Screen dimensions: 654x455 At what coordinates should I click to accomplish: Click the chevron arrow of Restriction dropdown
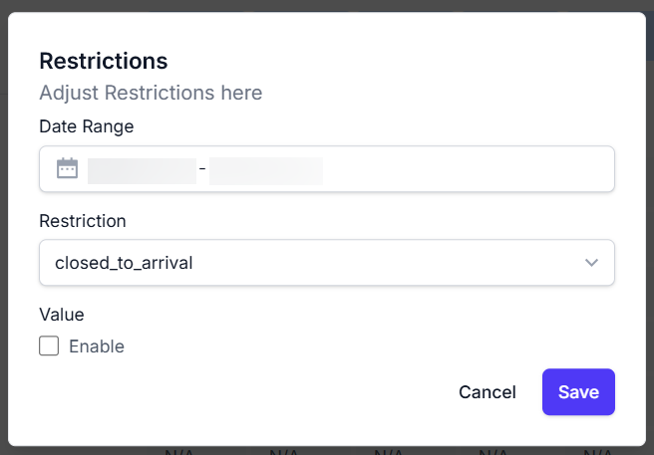click(591, 263)
